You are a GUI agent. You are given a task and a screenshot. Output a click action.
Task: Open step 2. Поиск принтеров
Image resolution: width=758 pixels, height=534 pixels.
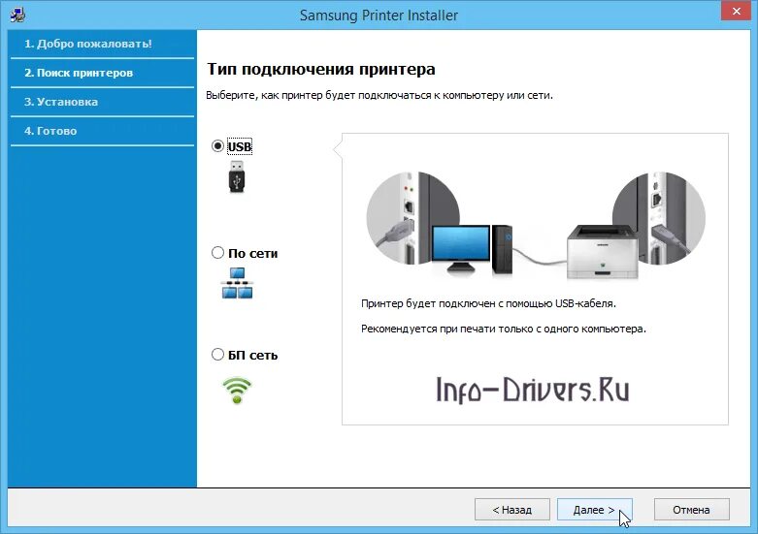[x=103, y=73]
